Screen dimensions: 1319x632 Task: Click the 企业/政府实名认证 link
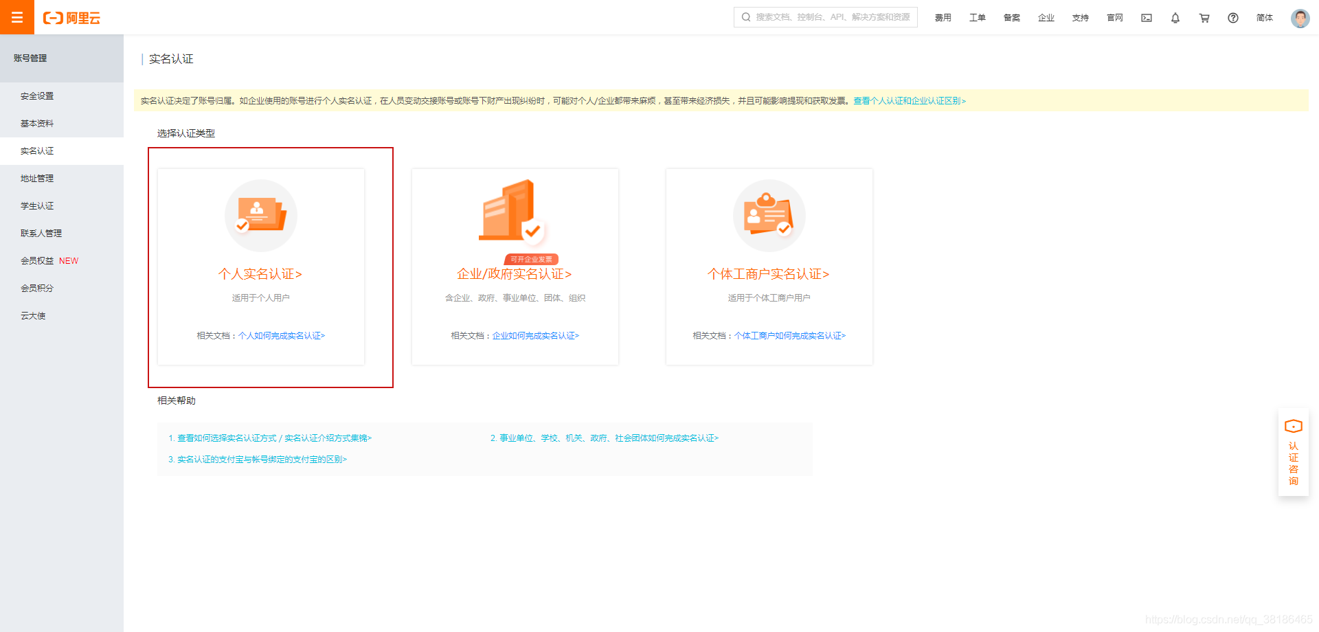(x=514, y=273)
